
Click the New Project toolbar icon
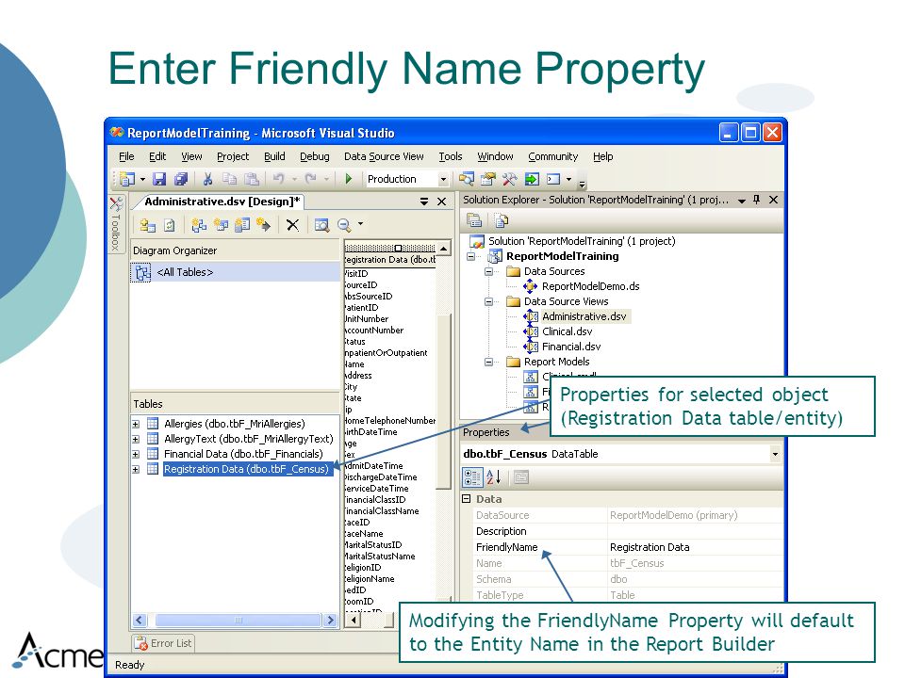coord(127,179)
